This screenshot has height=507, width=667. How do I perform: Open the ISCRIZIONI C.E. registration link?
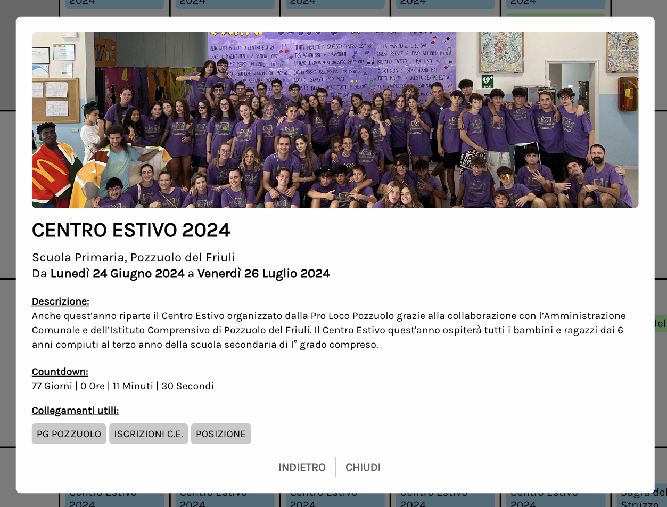click(149, 434)
